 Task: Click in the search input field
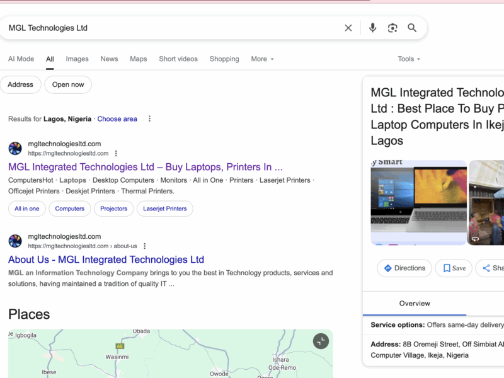pos(174,28)
